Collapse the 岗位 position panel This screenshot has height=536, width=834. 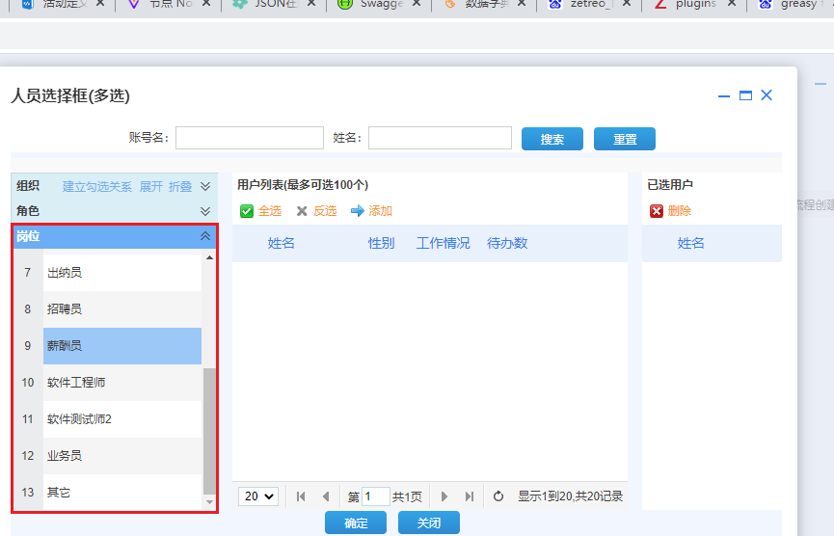pos(204,236)
